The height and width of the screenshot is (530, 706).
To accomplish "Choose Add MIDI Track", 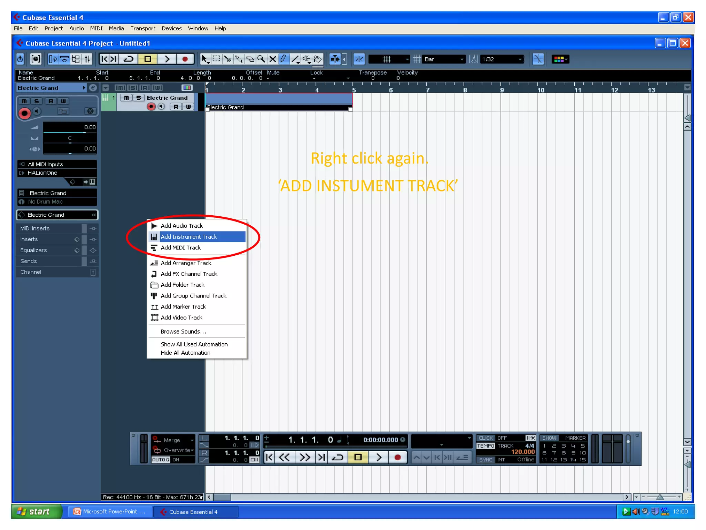I will tap(197, 248).
